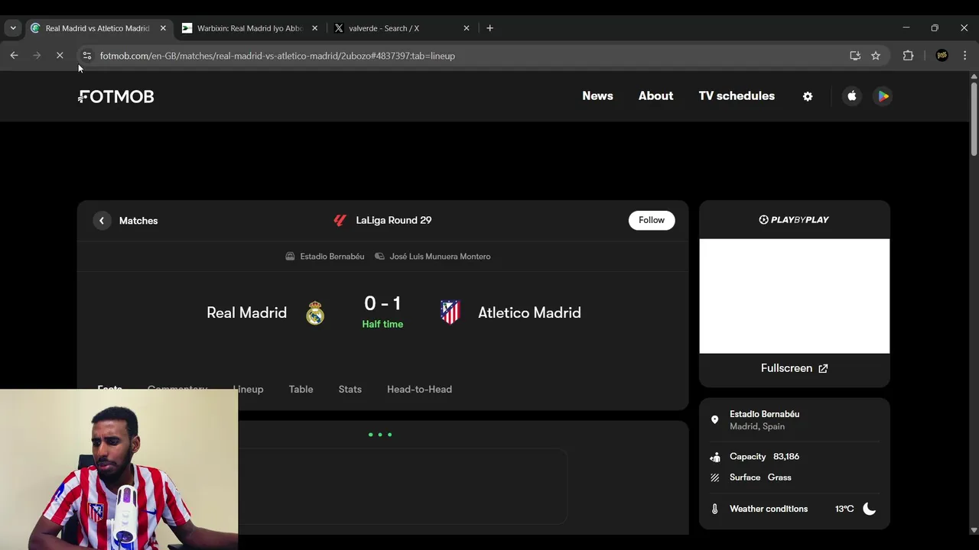Click the Play by Play white preview area
The width and height of the screenshot is (979, 550).
[795, 296]
